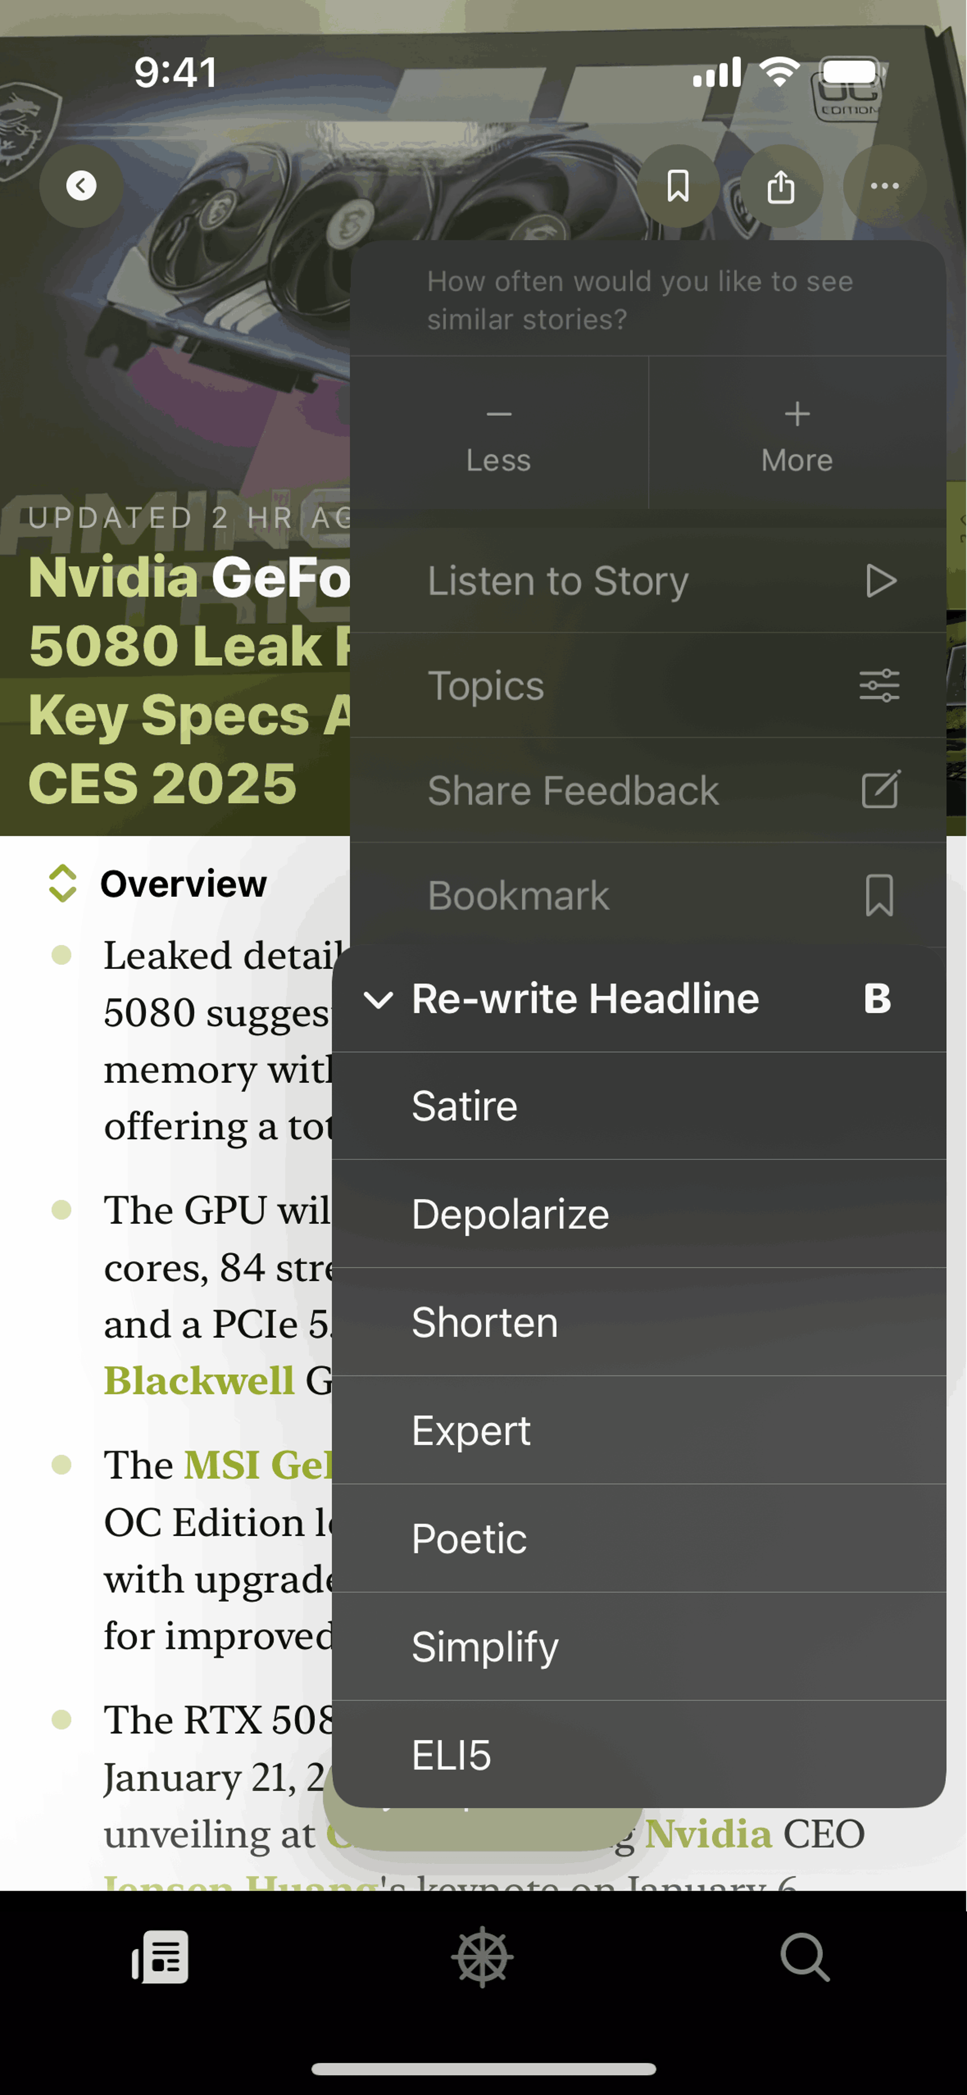This screenshot has width=967, height=2095.
Task: Toggle the Overview section chevrons
Action: point(62,883)
